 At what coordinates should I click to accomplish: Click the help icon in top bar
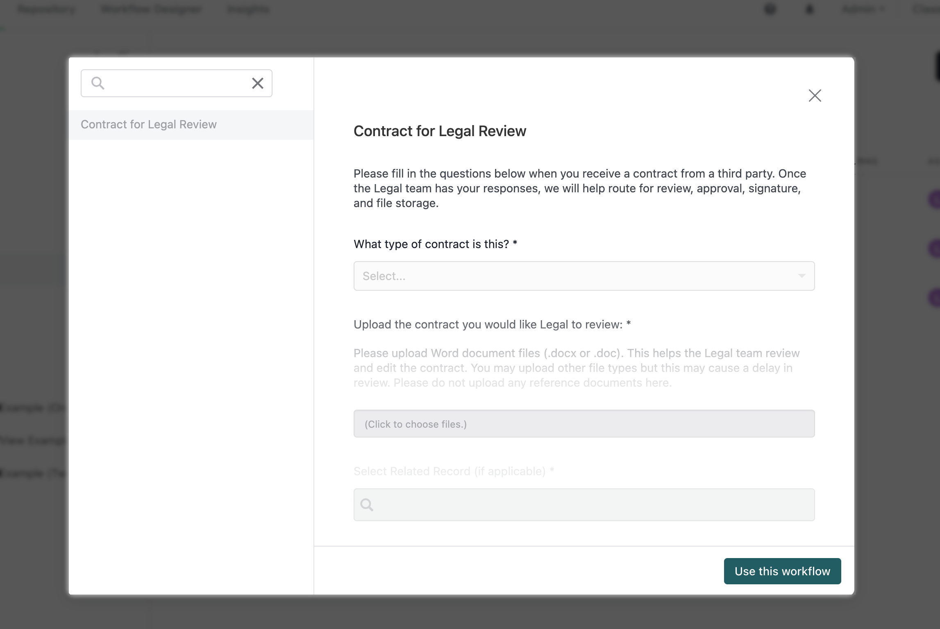pyautogui.click(x=770, y=9)
